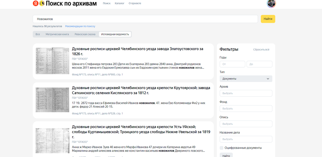This screenshot has width=322, height=157.
Task: Click "Сбросить всё" to reset filters
Action: [261, 49]
